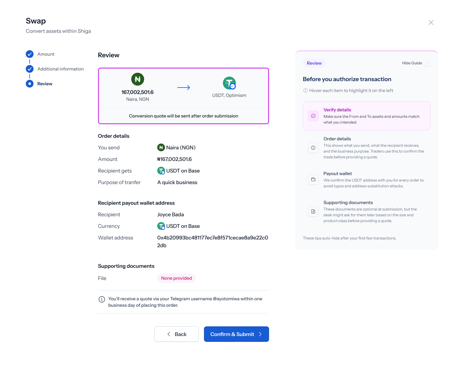Image resolution: width=464 pixels, height=365 pixels.
Task: Open the Additional information step
Action: pyautogui.click(x=61, y=69)
